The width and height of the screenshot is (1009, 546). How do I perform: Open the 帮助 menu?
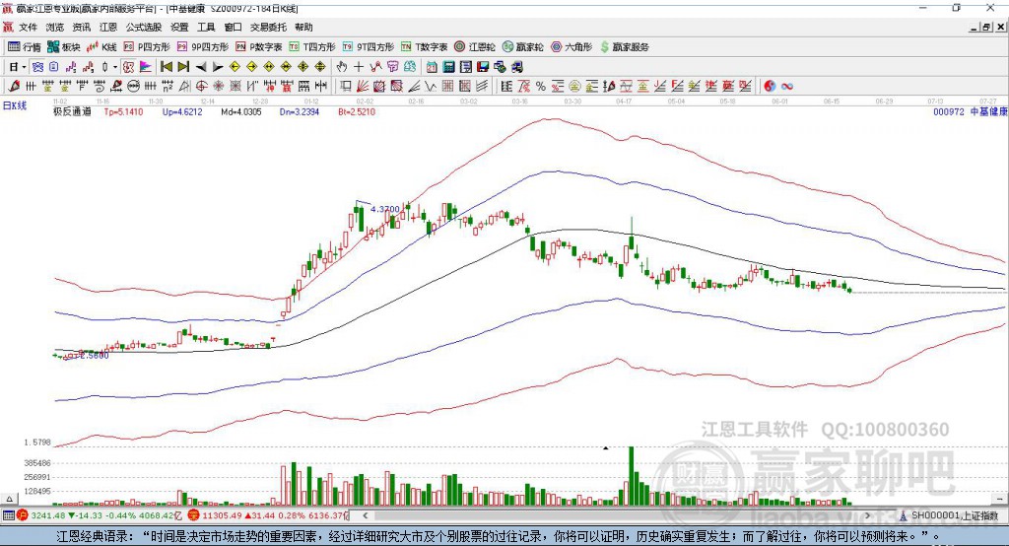[303, 27]
